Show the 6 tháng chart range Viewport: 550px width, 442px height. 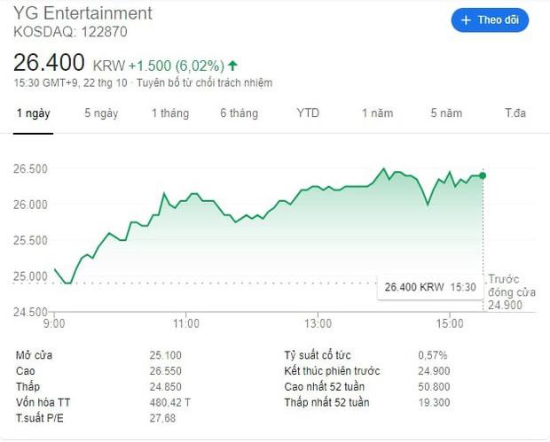(x=239, y=113)
